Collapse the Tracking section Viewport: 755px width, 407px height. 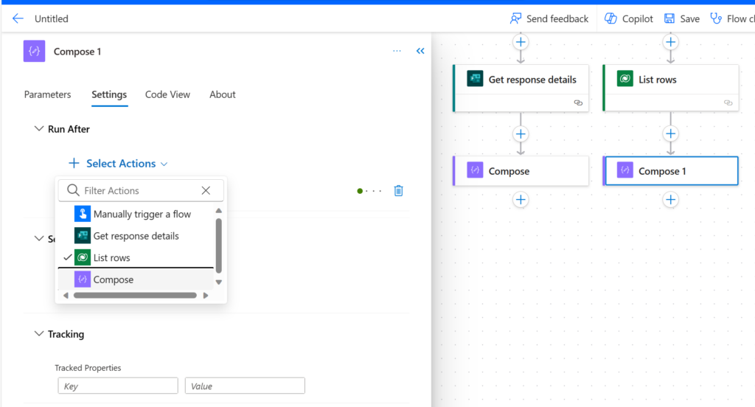[39, 334]
